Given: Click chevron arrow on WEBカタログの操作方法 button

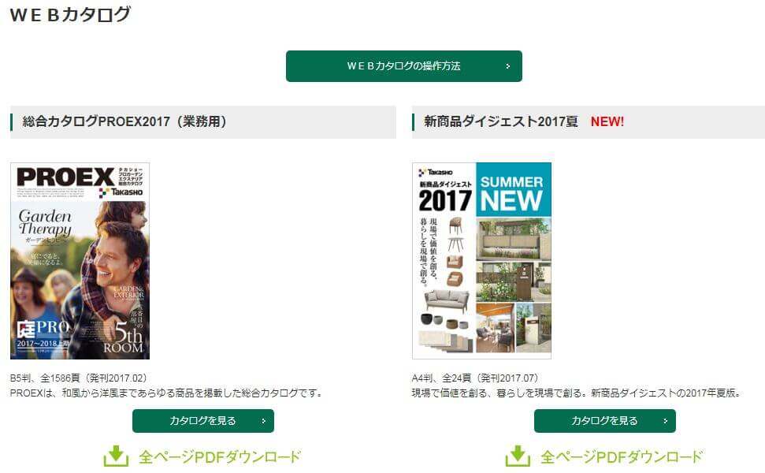Looking at the screenshot, I should [x=508, y=66].
